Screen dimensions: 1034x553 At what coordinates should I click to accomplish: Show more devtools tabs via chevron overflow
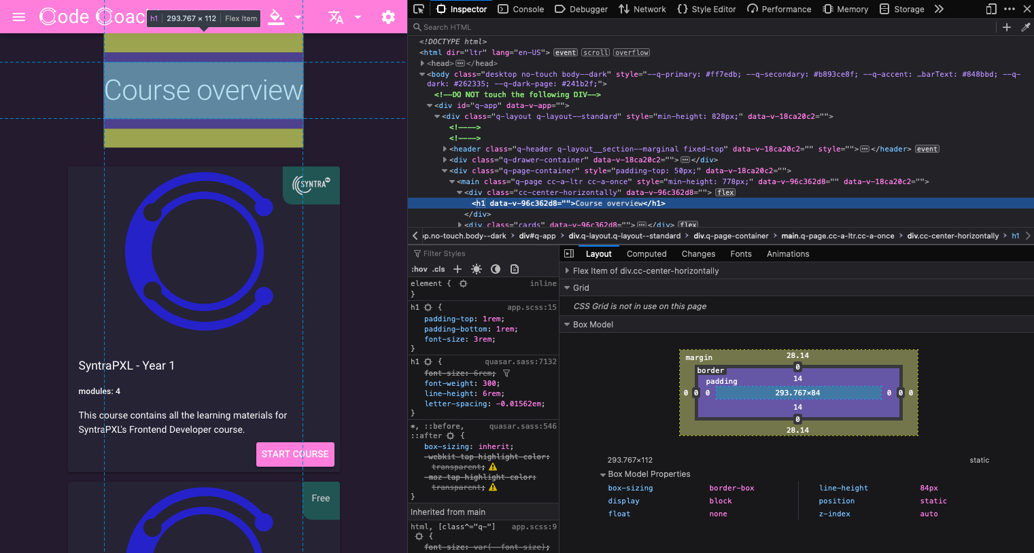[939, 9]
